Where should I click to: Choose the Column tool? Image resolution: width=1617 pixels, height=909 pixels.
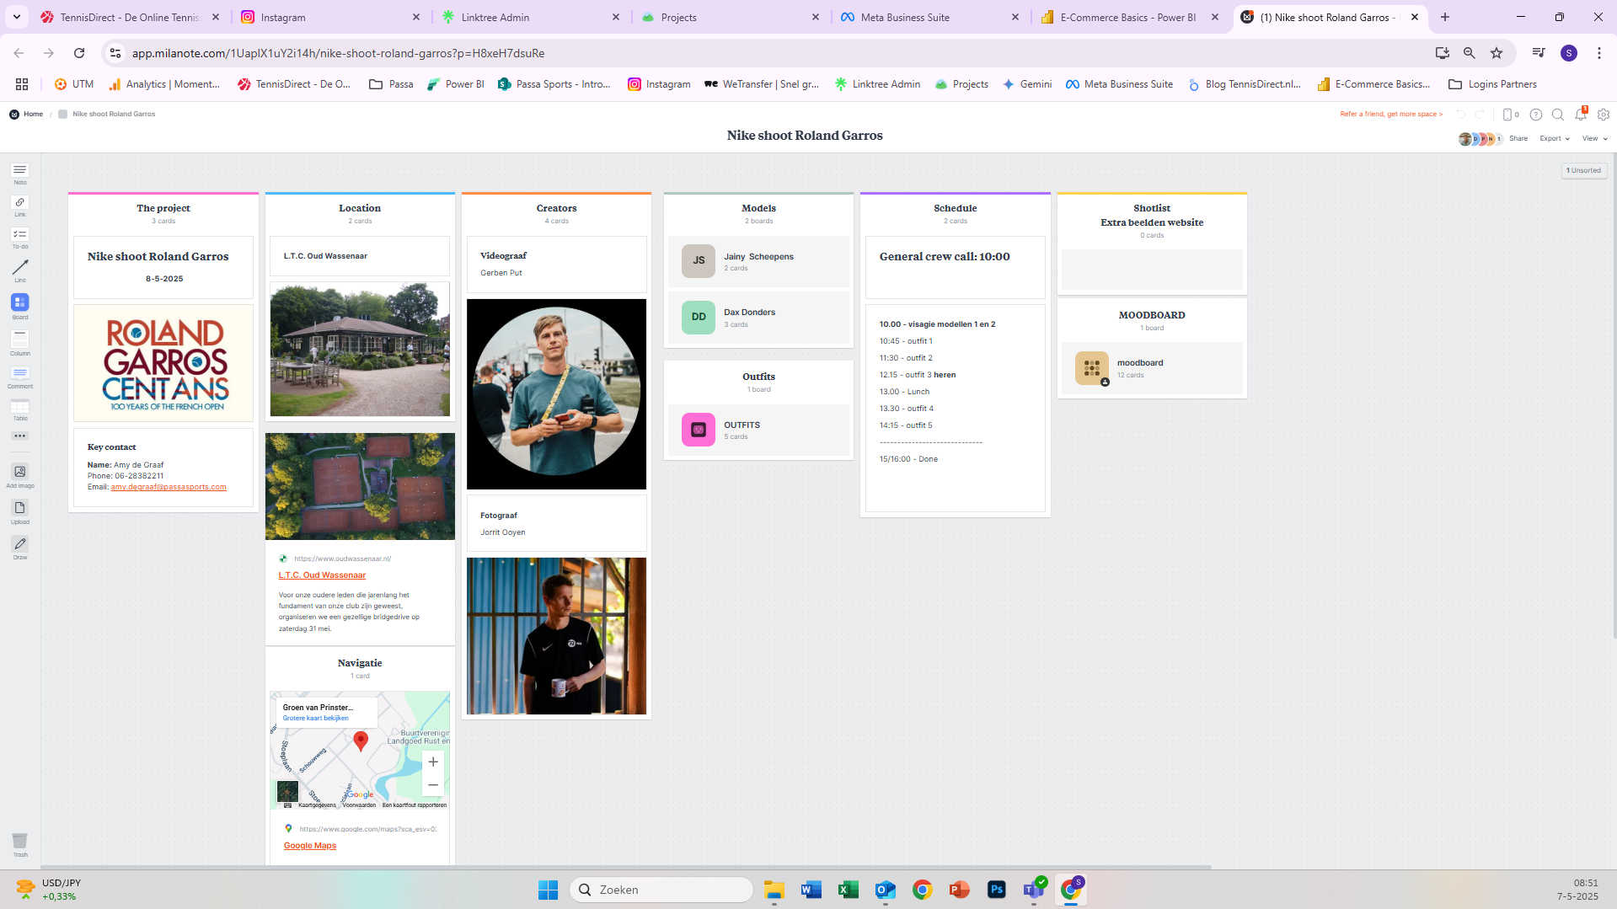pyautogui.click(x=20, y=339)
